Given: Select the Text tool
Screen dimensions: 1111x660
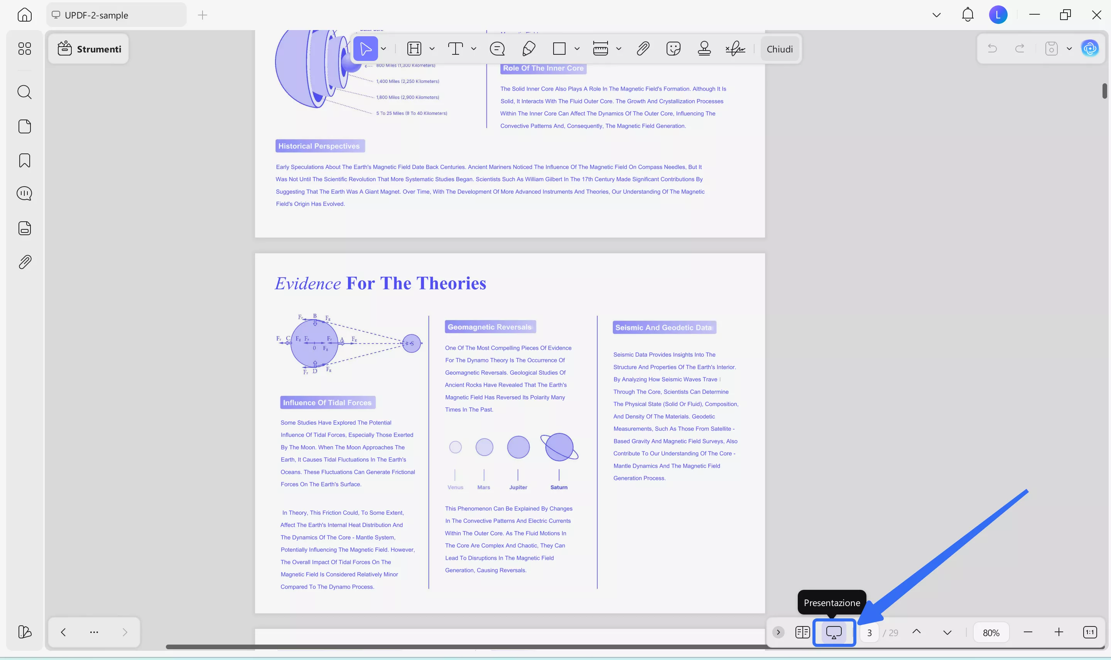Looking at the screenshot, I should [x=456, y=49].
